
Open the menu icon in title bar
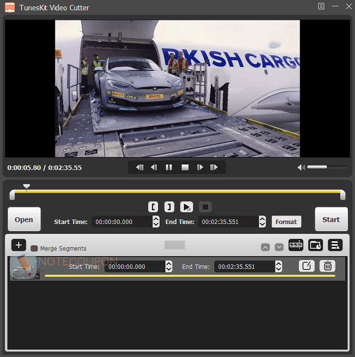[x=321, y=6]
